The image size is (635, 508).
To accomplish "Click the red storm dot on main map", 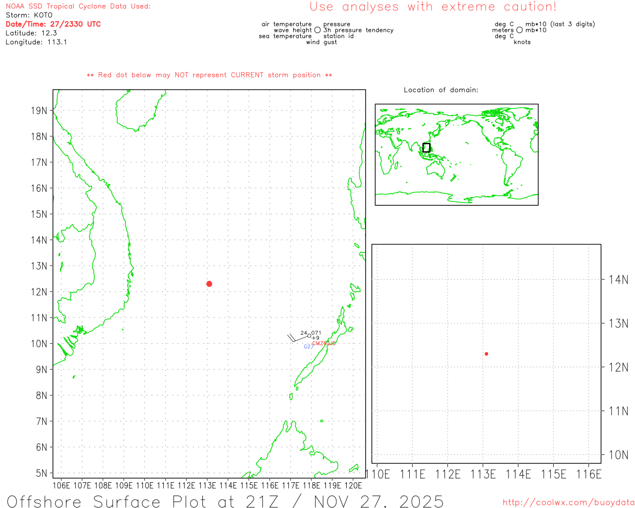I will coord(209,284).
